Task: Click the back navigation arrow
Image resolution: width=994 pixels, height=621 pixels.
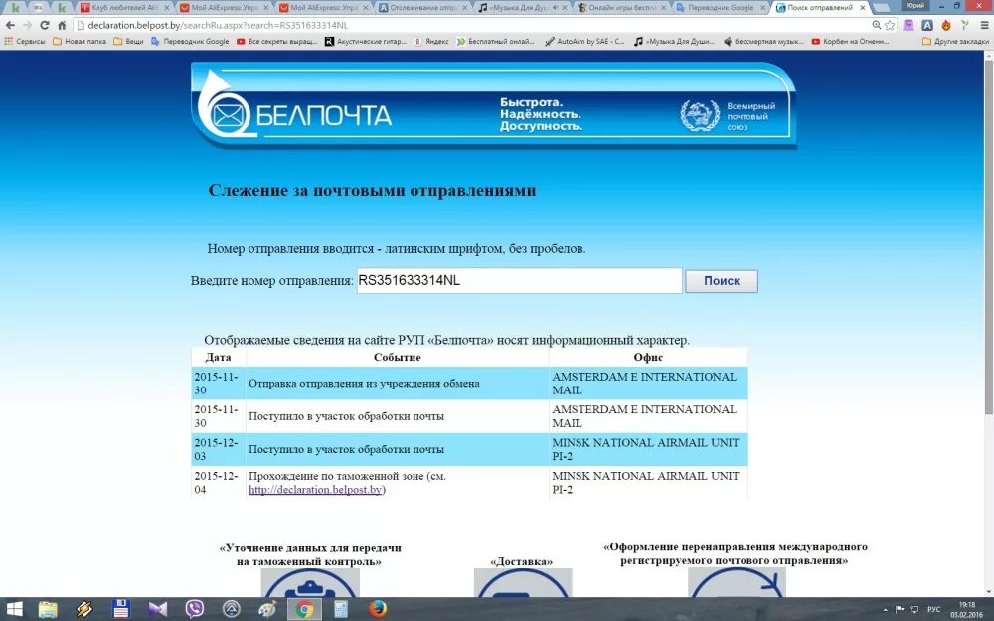Action: click(10, 27)
